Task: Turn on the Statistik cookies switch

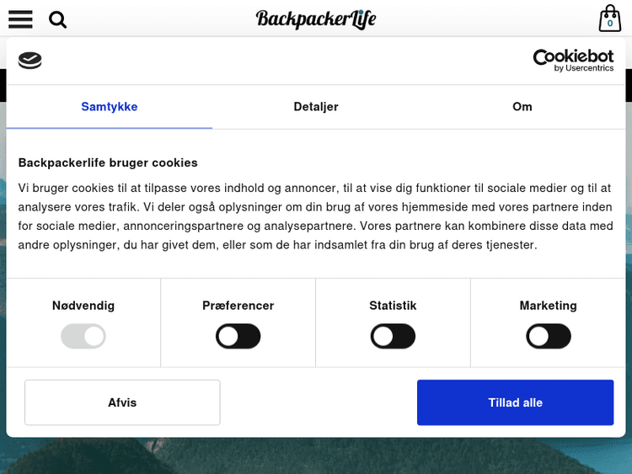Action: click(394, 337)
